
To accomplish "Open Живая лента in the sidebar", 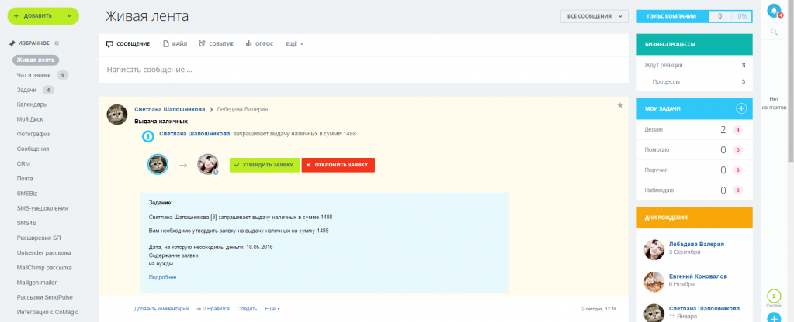I will click(36, 60).
